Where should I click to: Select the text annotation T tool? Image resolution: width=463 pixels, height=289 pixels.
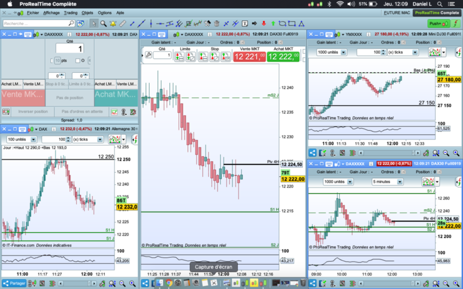(245, 23)
